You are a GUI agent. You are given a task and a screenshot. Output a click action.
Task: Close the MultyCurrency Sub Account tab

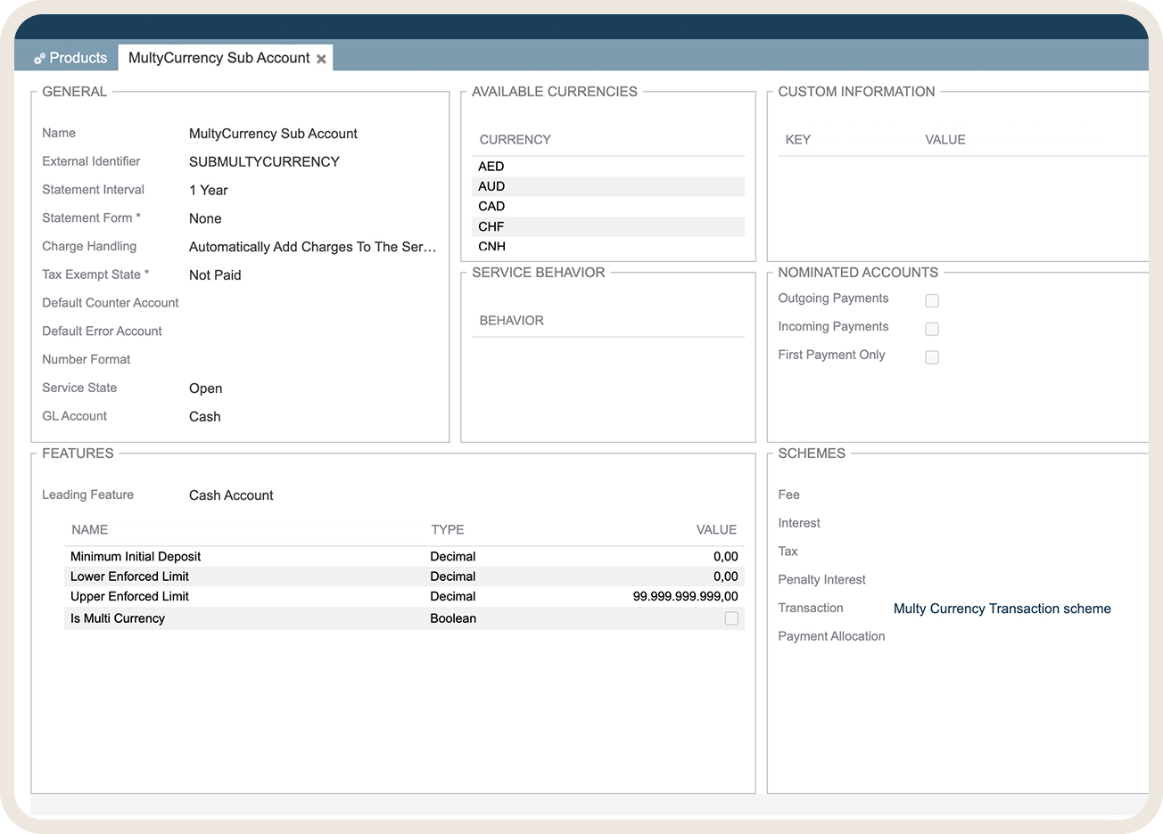(x=321, y=59)
